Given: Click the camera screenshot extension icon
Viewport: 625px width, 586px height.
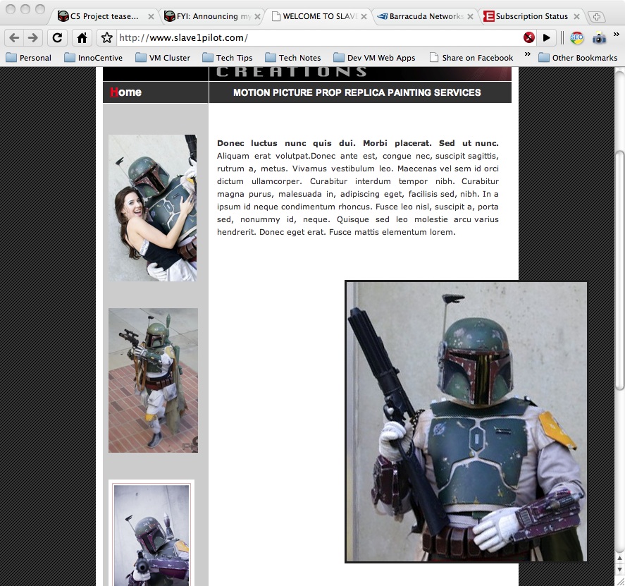Looking at the screenshot, I should tap(599, 38).
